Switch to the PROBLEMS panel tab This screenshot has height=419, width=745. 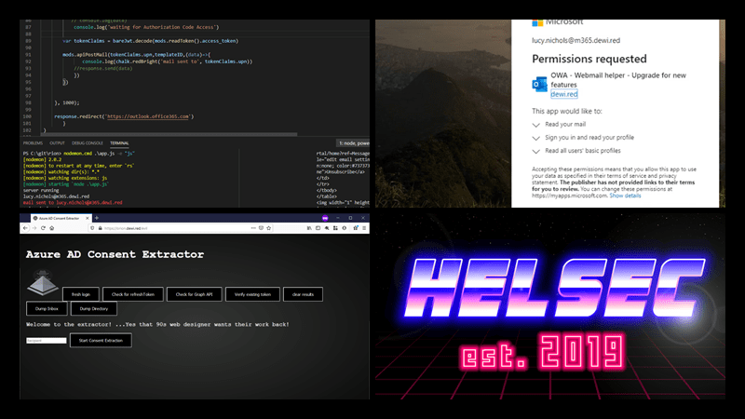coord(34,142)
